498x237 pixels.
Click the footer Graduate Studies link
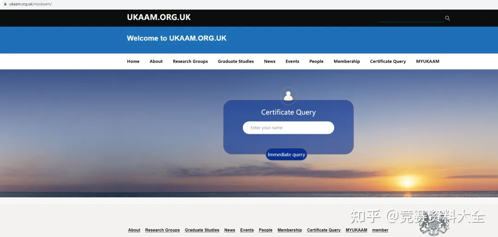(202, 230)
